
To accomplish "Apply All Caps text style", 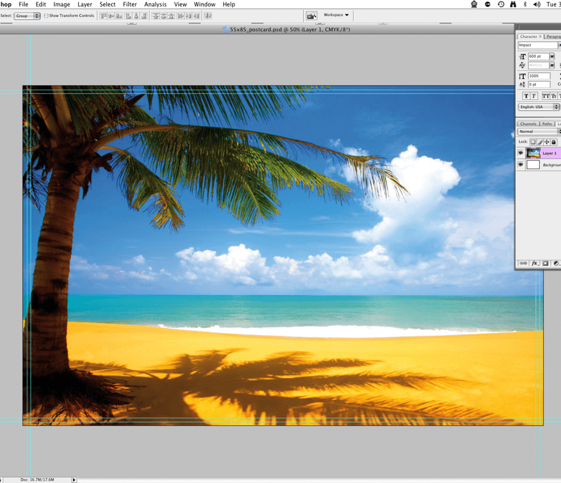I will click(x=546, y=96).
